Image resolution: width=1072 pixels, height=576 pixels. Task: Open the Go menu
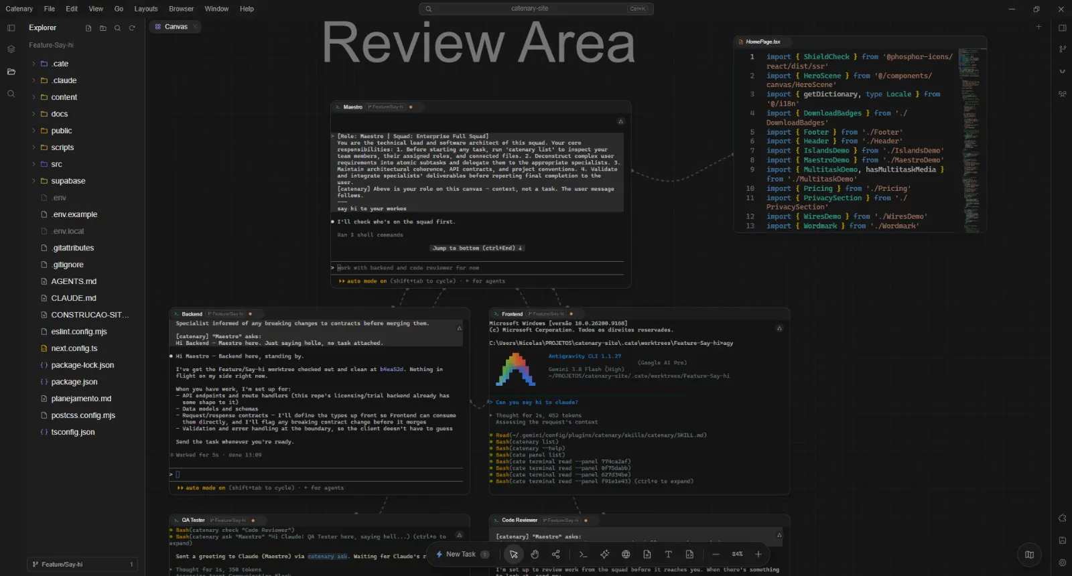pyautogui.click(x=119, y=9)
